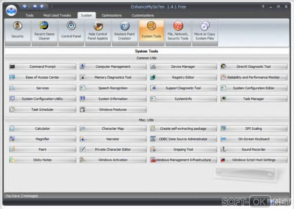Open Windows Management Infrastructure
Image resolution: width=294 pixels, height=209 pixels.
pyautogui.click(x=183, y=160)
